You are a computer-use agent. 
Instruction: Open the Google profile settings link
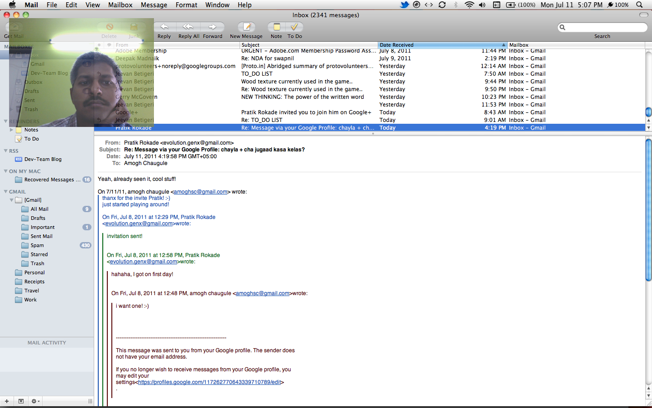click(x=209, y=382)
